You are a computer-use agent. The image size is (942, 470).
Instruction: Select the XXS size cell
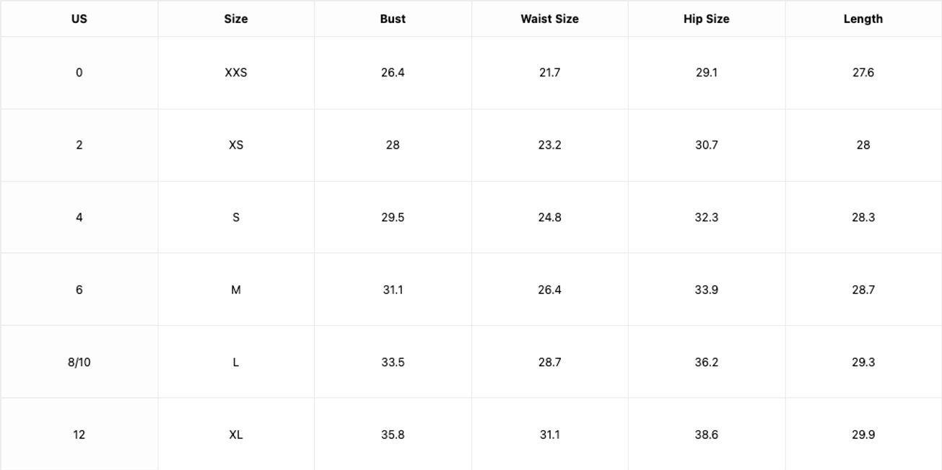pyautogui.click(x=236, y=73)
